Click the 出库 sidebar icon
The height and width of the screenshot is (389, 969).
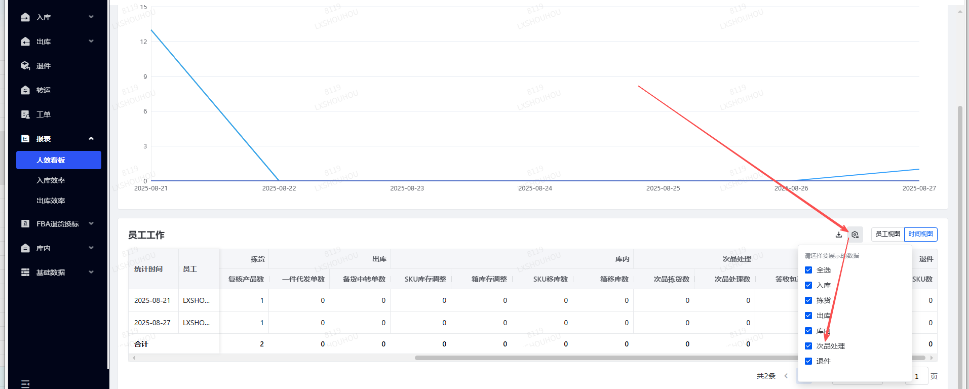tap(25, 42)
